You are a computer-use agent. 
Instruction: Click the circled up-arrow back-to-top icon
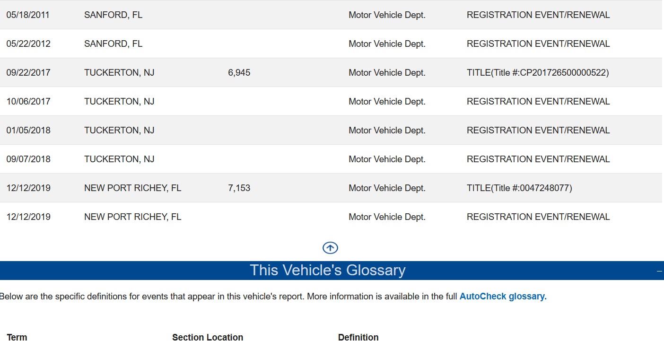[330, 248]
